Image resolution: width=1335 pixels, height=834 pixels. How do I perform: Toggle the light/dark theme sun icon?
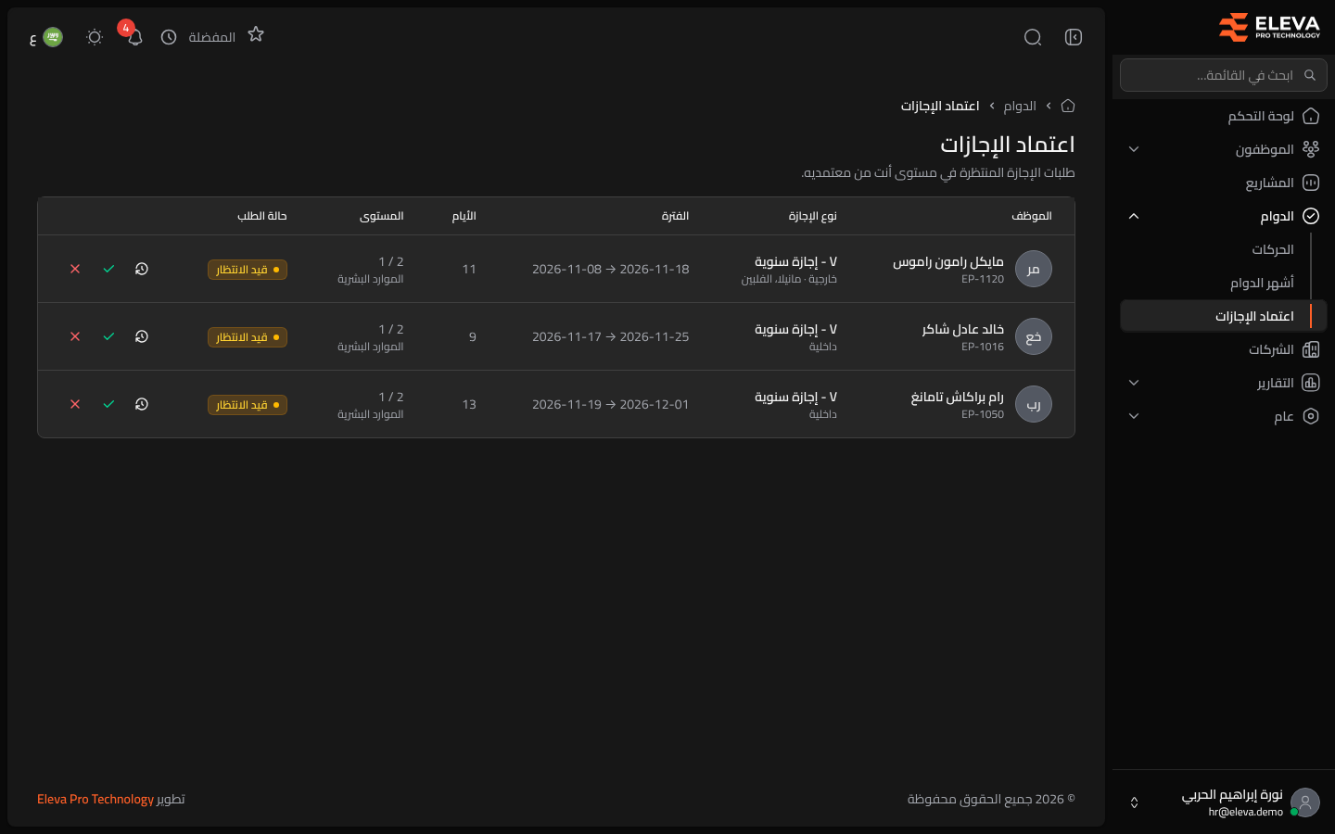point(95,37)
